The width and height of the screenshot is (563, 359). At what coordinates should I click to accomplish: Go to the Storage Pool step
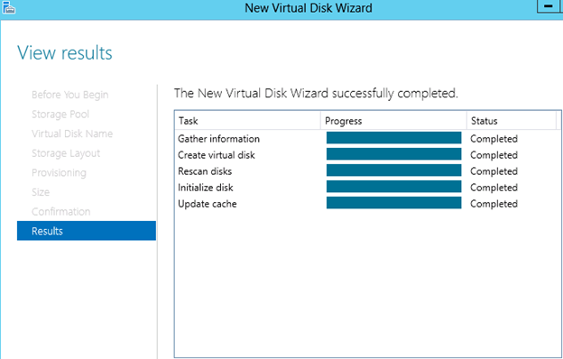pos(60,115)
